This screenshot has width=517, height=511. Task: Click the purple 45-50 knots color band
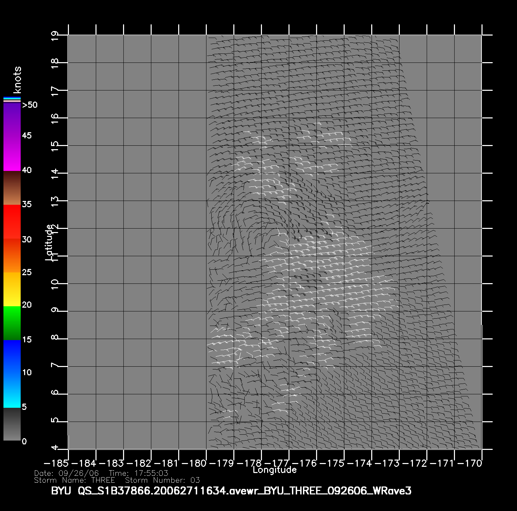pos(12,119)
